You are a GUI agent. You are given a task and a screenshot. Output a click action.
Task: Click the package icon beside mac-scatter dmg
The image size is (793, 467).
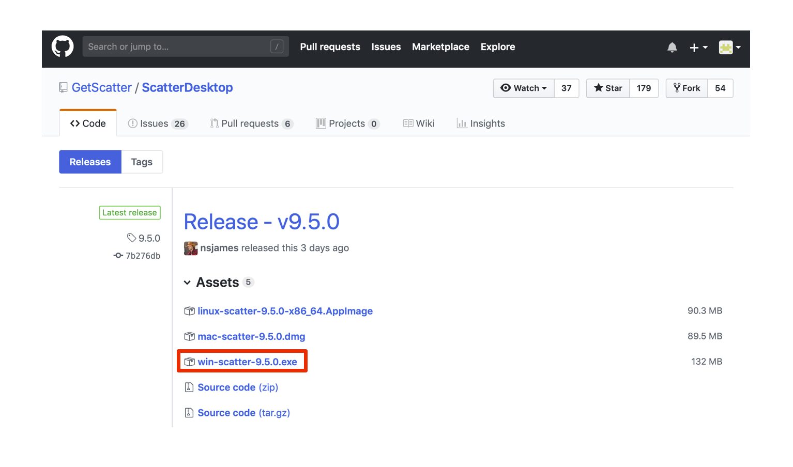[x=189, y=336]
